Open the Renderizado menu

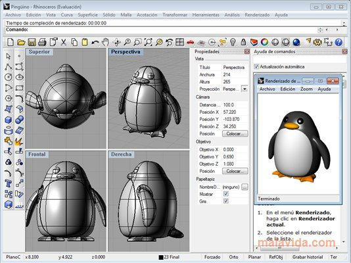(x=257, y=14)
